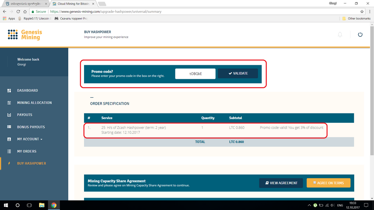Click the promo code input field

pos(195,74)
